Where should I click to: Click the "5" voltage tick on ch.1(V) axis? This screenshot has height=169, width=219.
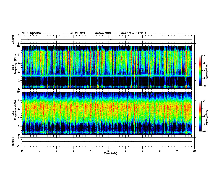tap(19, 35)
